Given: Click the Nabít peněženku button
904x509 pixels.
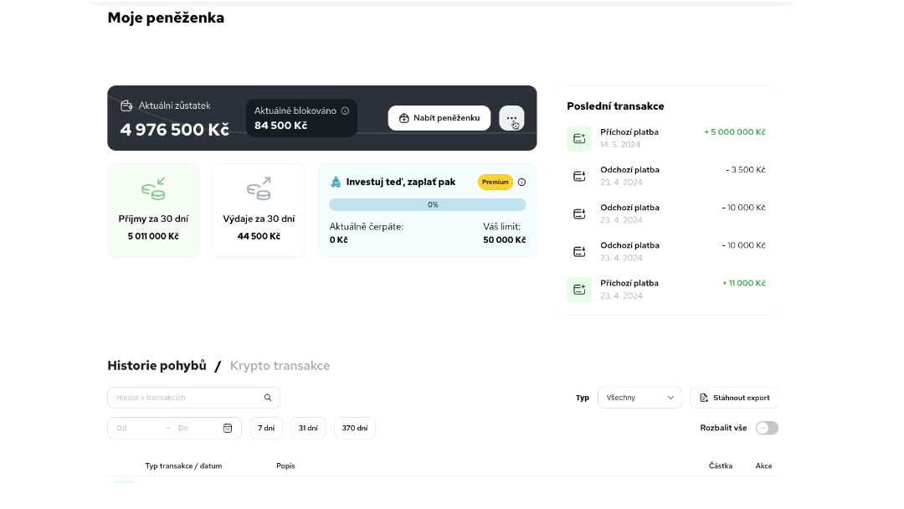Looking at the screenshot, I should click(439, 118).
